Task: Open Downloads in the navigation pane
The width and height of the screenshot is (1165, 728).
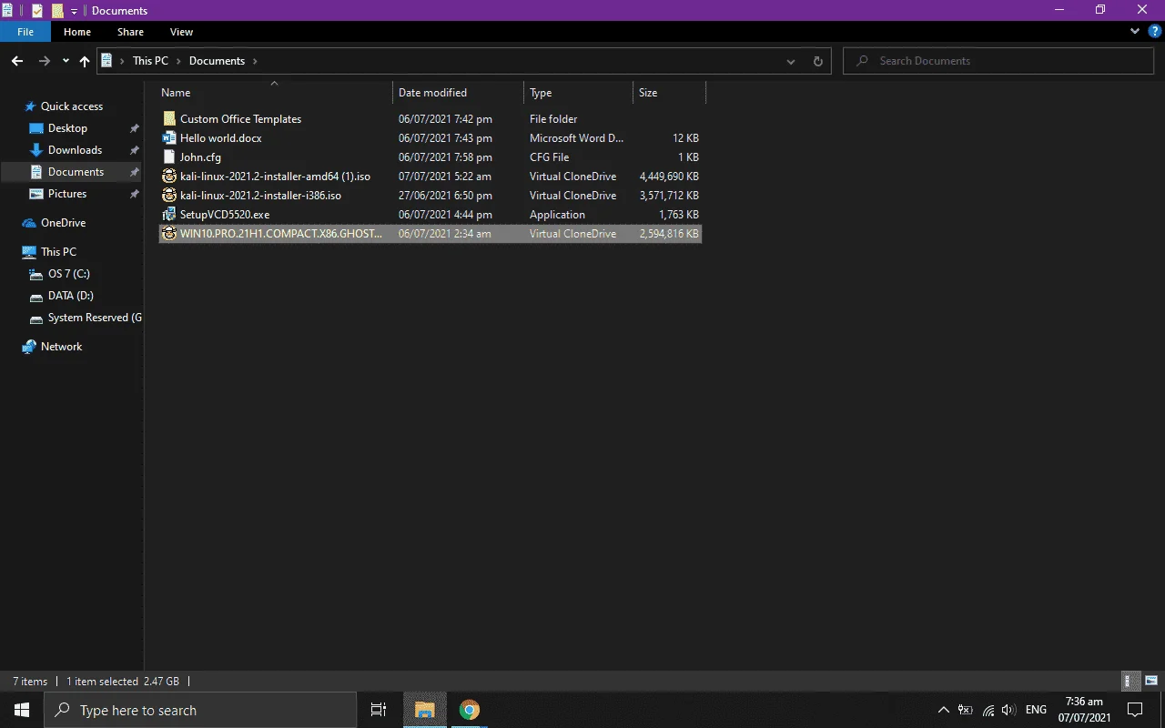Action: point(75,150)
